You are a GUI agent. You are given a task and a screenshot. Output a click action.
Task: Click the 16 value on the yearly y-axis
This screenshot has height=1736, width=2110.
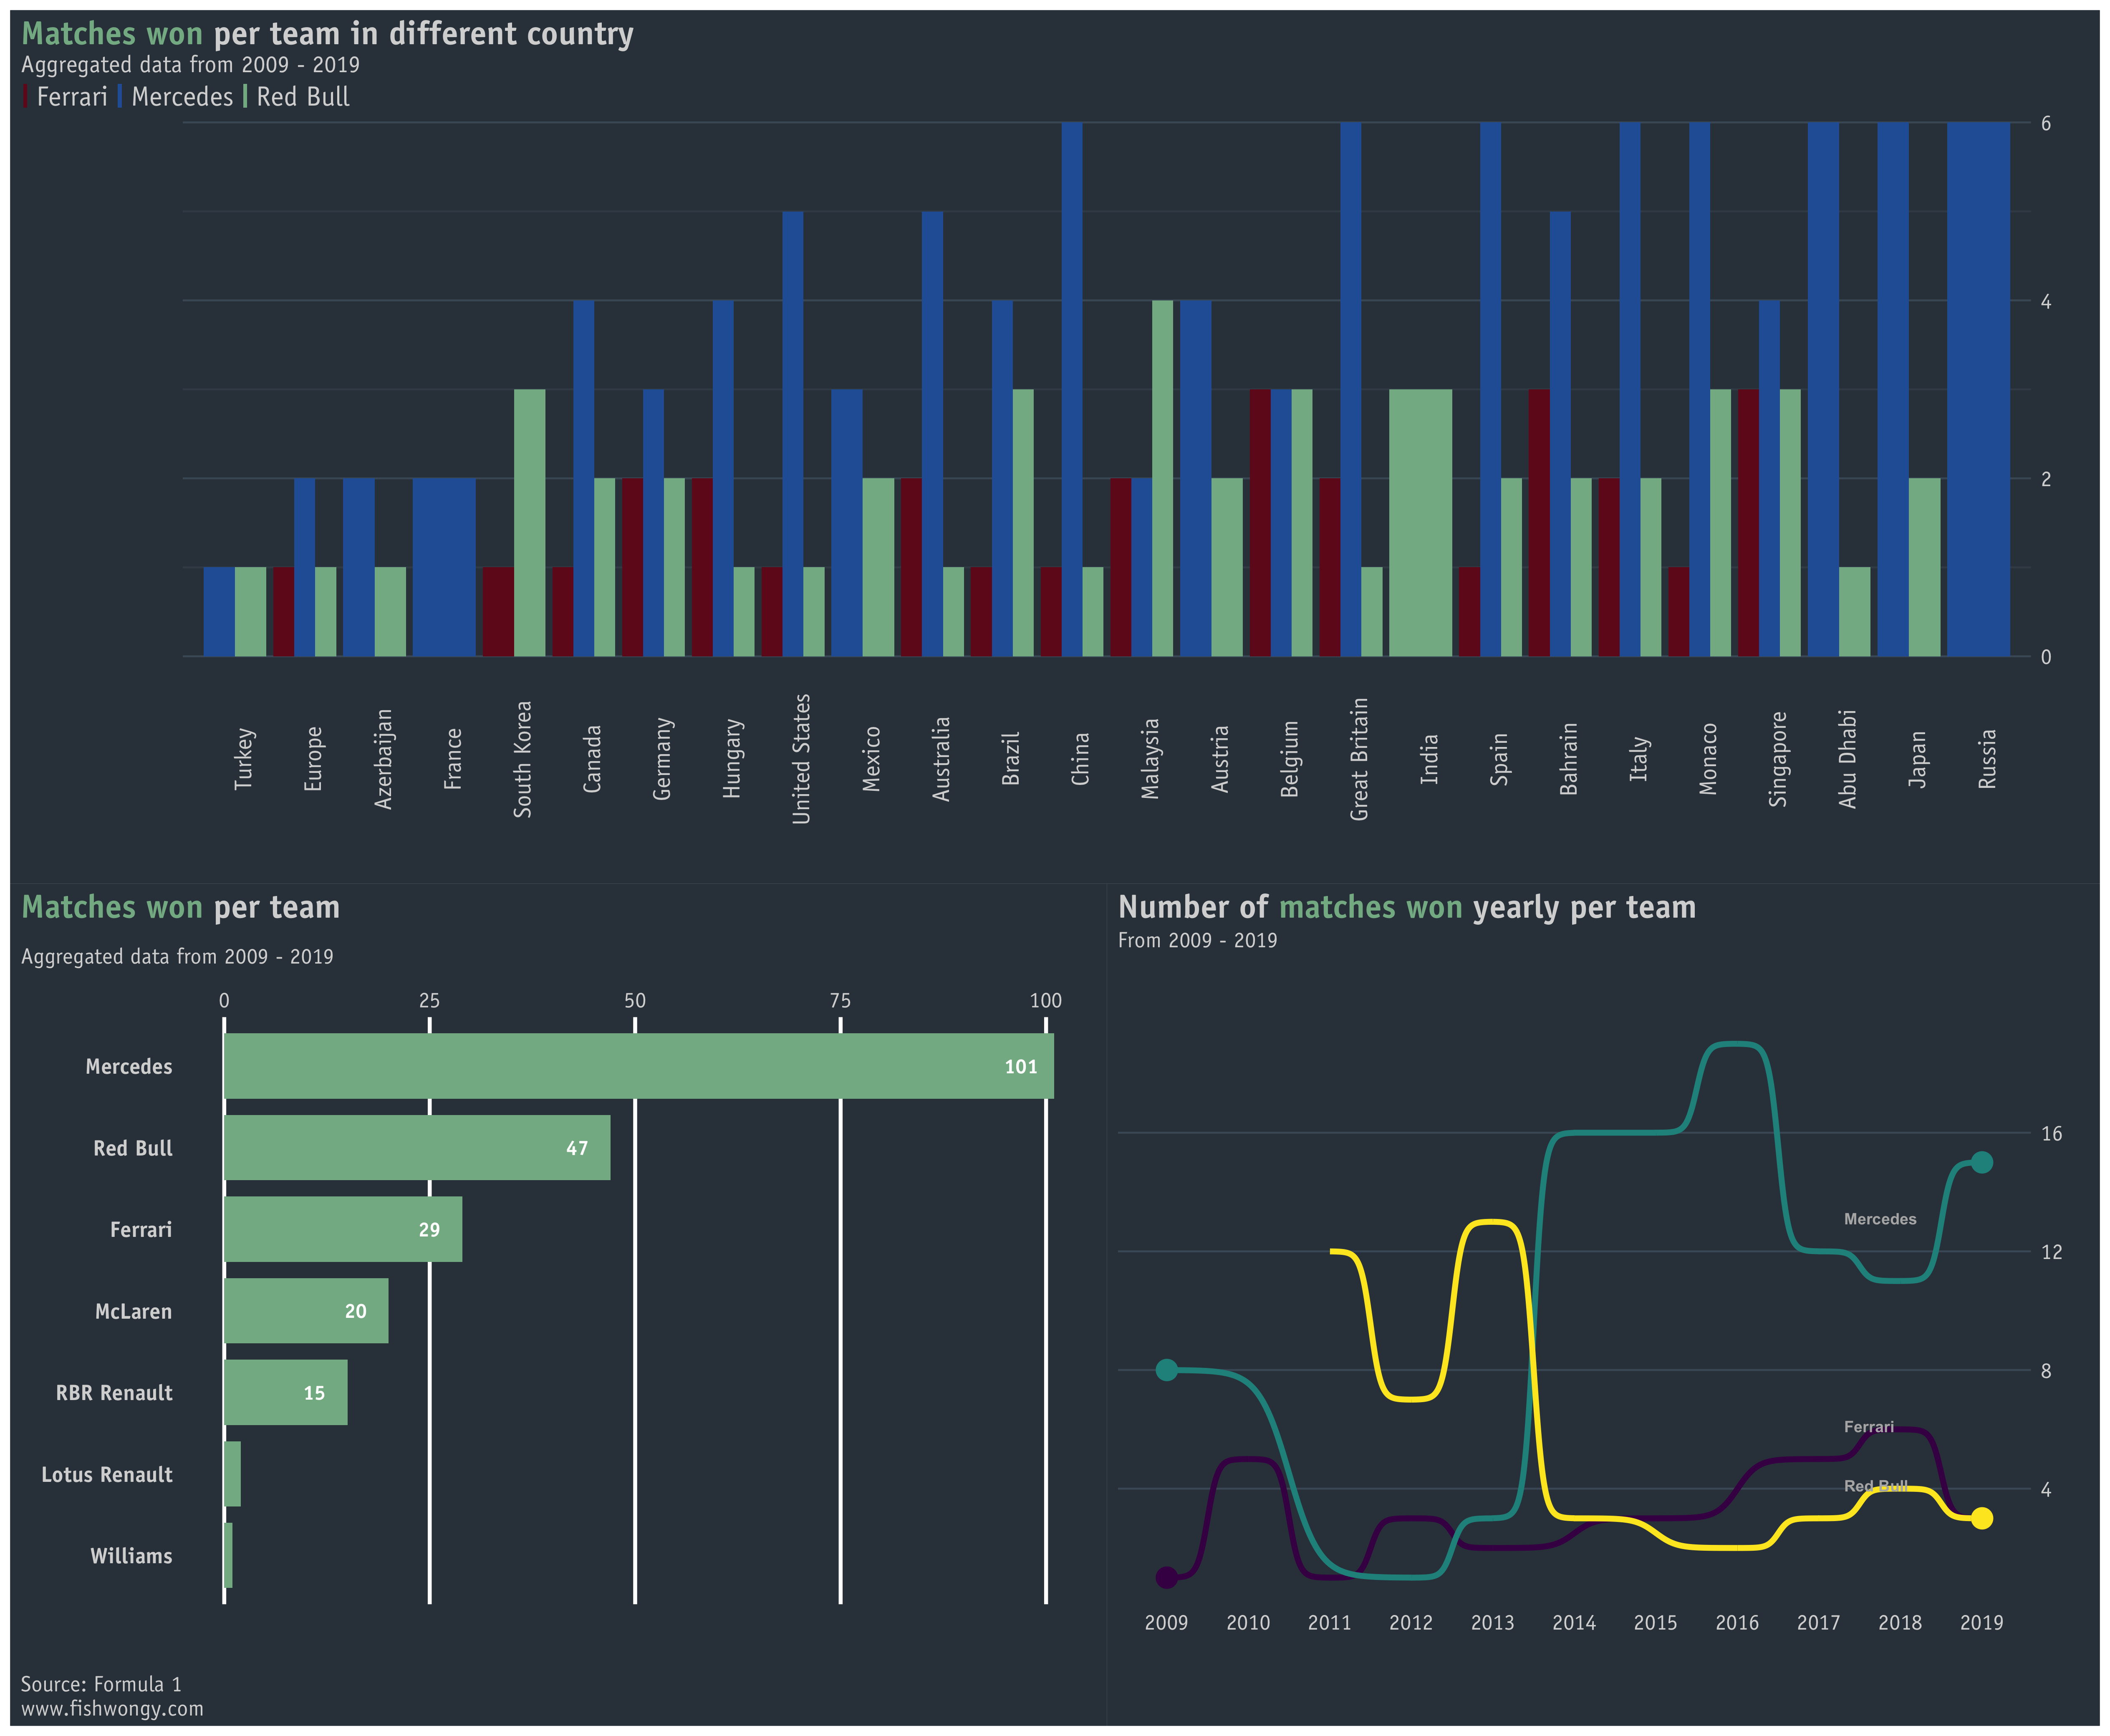tap(2052, 1133)
